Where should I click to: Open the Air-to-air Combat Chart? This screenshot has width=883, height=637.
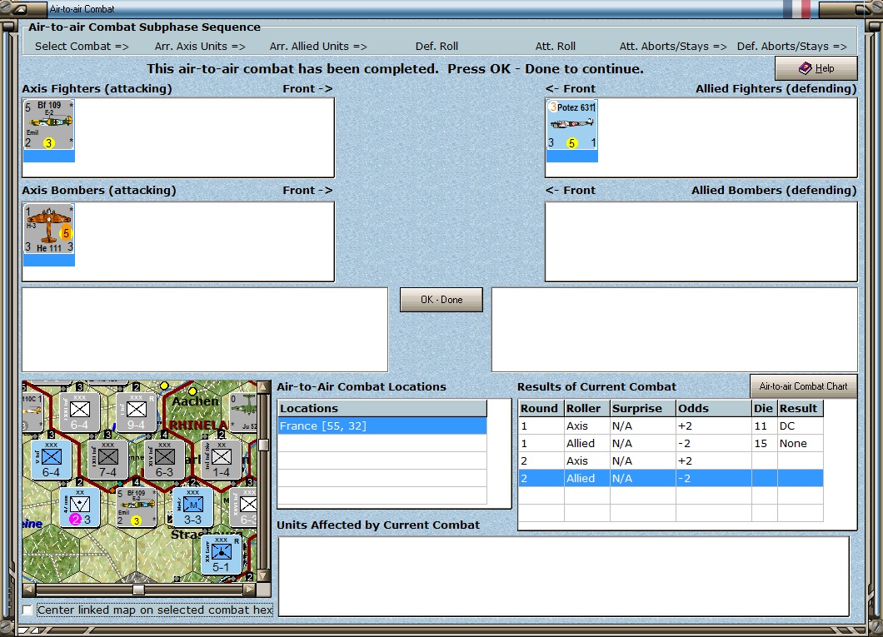pos(804,386)
